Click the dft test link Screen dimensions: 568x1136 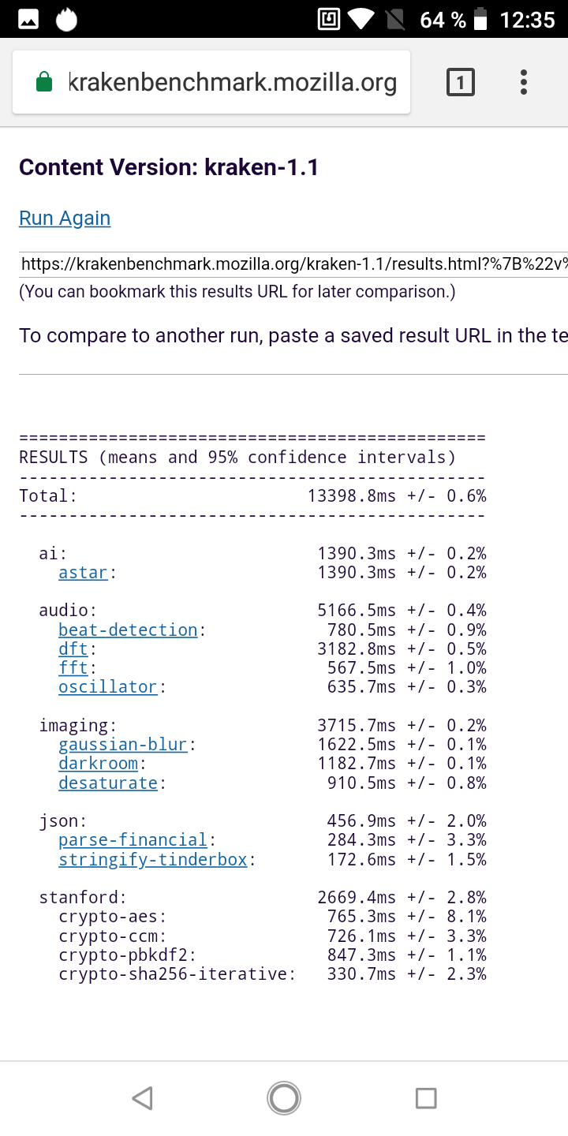tap(73, 649)
